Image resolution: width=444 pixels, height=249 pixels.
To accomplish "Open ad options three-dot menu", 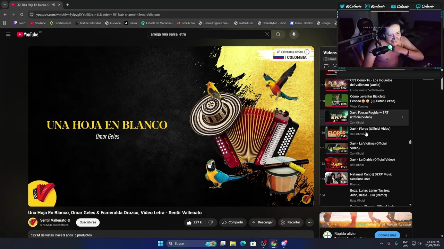I will point(406,235).
